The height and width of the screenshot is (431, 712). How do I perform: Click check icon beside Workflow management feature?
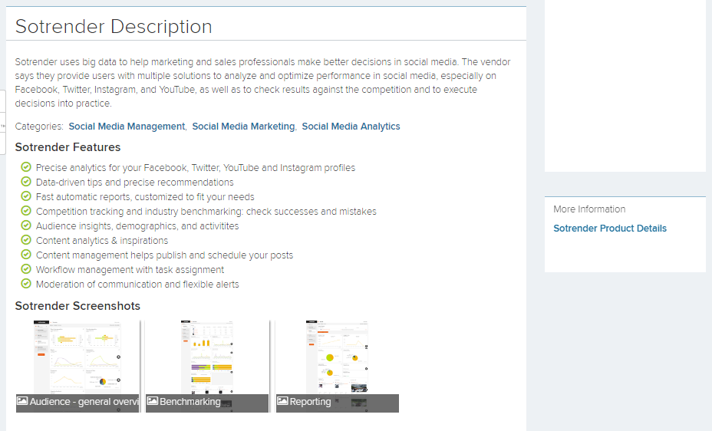point(26,269)
